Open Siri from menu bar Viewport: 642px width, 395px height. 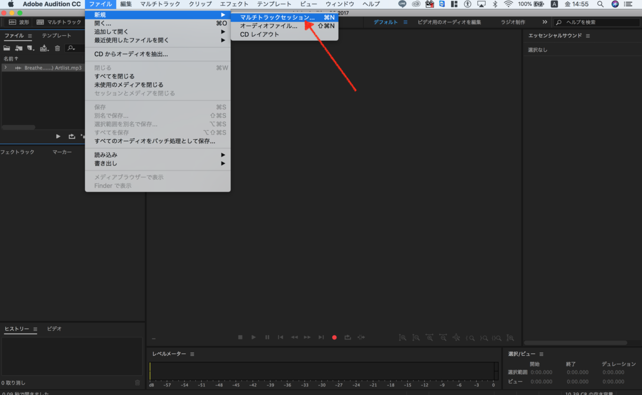[x=615, y=4]
